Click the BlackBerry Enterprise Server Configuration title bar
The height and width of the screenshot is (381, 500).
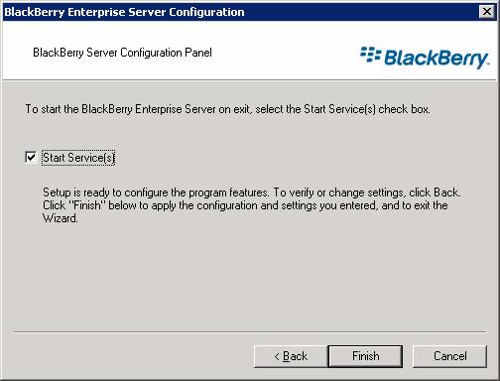tap(241, 12)
